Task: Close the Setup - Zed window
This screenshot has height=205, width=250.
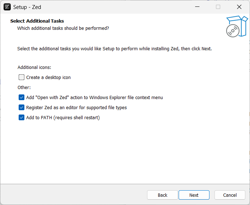Action: pos(239,7)
